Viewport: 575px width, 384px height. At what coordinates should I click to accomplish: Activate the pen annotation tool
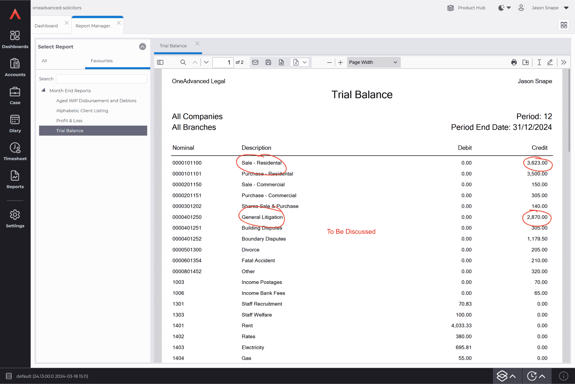point(550,62)
